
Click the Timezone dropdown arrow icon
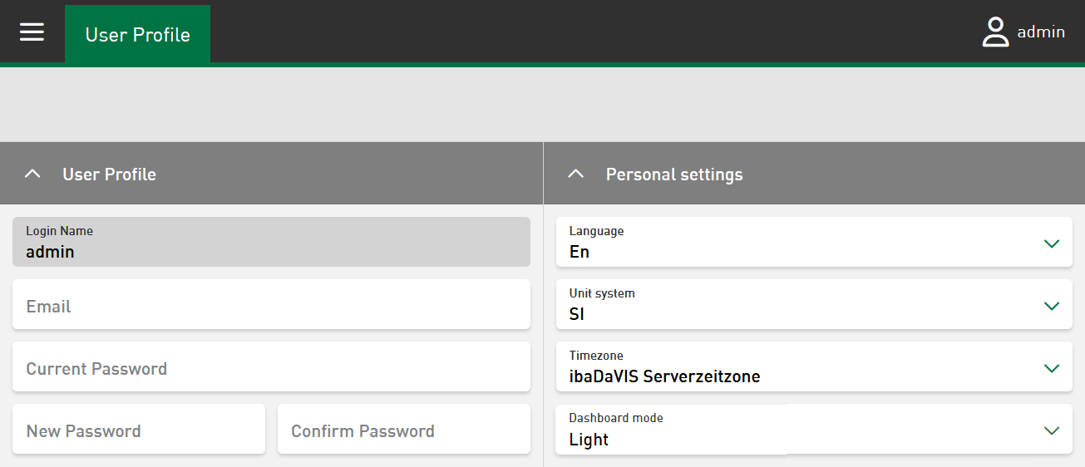1051,368
